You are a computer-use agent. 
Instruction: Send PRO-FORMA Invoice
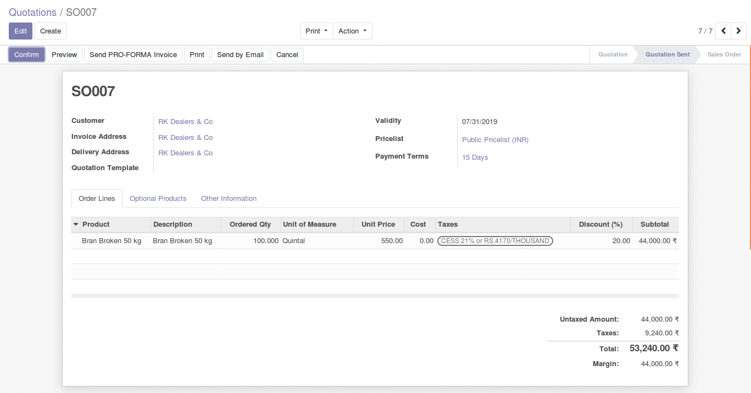pyautogui.click(x=133, y=55)
